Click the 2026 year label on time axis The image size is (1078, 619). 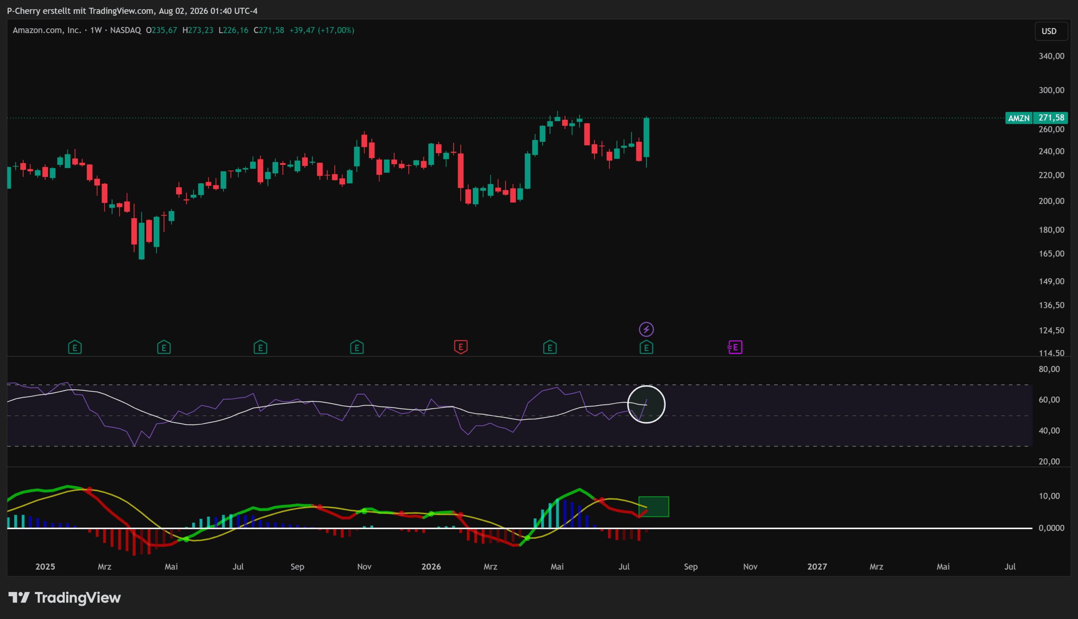[x=431, y=567]
